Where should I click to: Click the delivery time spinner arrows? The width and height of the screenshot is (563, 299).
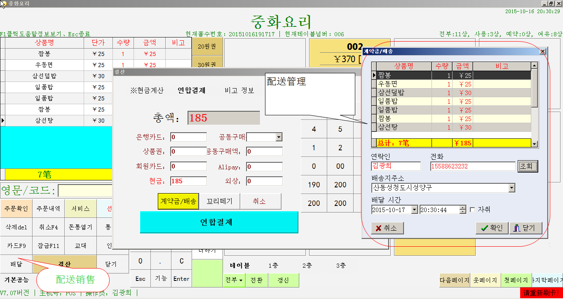pyautogui.click(x=463, y=210)
